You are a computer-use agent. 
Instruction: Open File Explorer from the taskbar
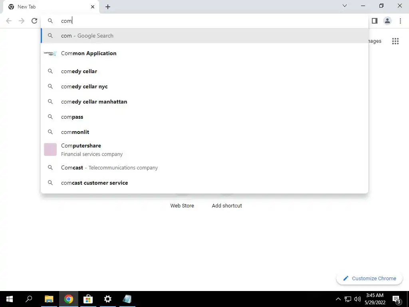coord(49,299)
